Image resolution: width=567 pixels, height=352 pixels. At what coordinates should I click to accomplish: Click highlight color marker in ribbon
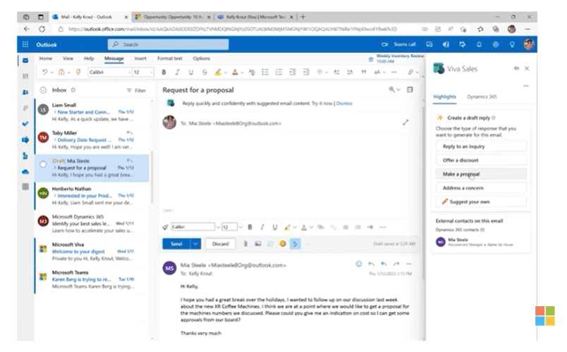(218, 73)
